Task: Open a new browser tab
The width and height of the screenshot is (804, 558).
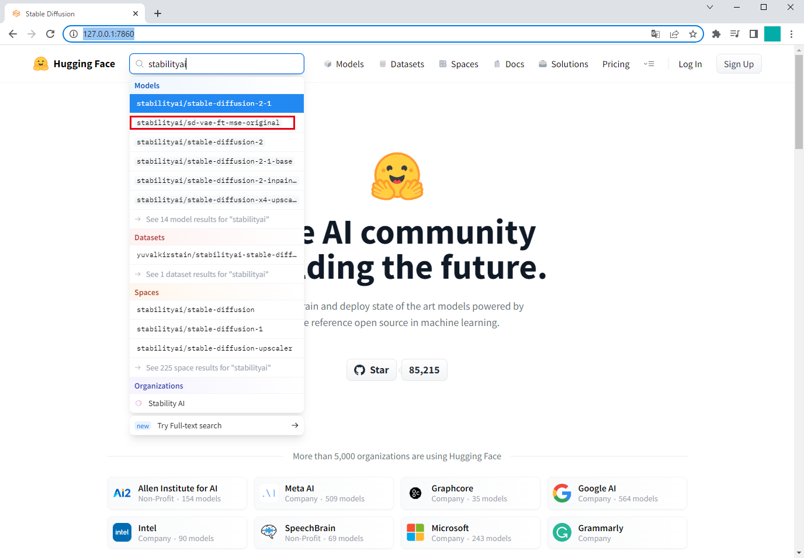Action: 158,13
